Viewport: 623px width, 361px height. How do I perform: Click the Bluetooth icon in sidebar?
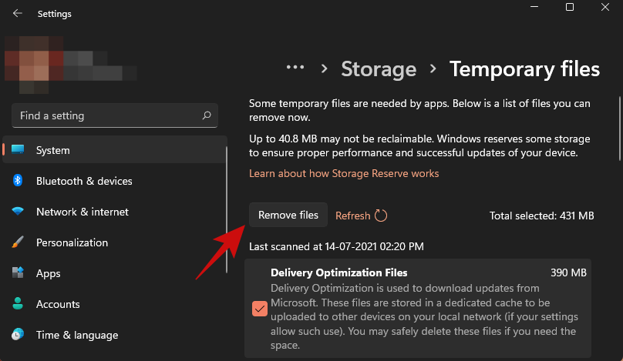[18, 181]
